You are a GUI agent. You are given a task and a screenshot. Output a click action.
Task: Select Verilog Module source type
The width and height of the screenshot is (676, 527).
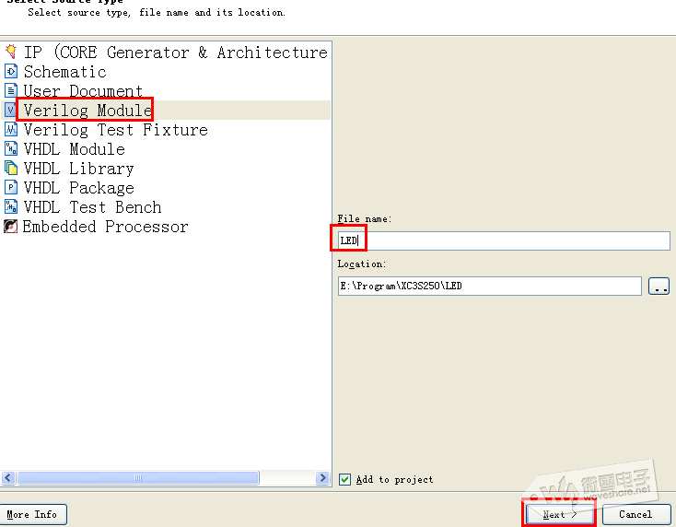pos(87,111)
